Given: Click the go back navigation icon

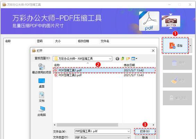Looking at the screenshot, I should 117,59.
